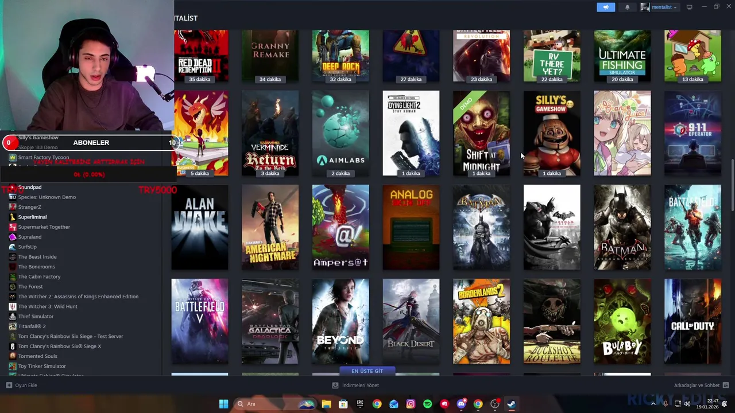
Task: Select the Analog game cover
Action: click(x=411, y=227)
